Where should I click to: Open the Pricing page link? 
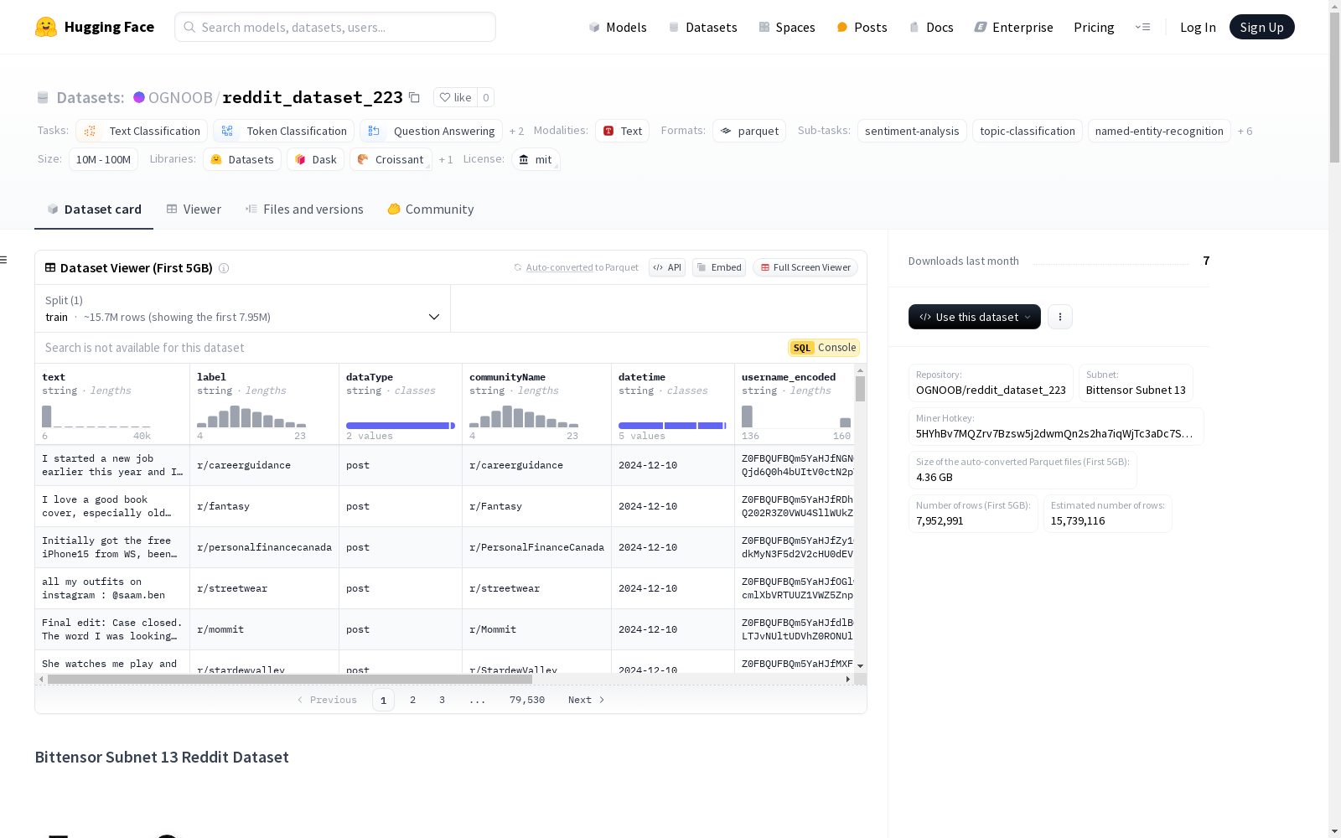pyautogui.click(x=1094, y=27)
